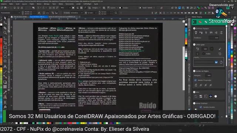Toggle the show grid button
The image size is (237, 133).
[x=81, y=8]
